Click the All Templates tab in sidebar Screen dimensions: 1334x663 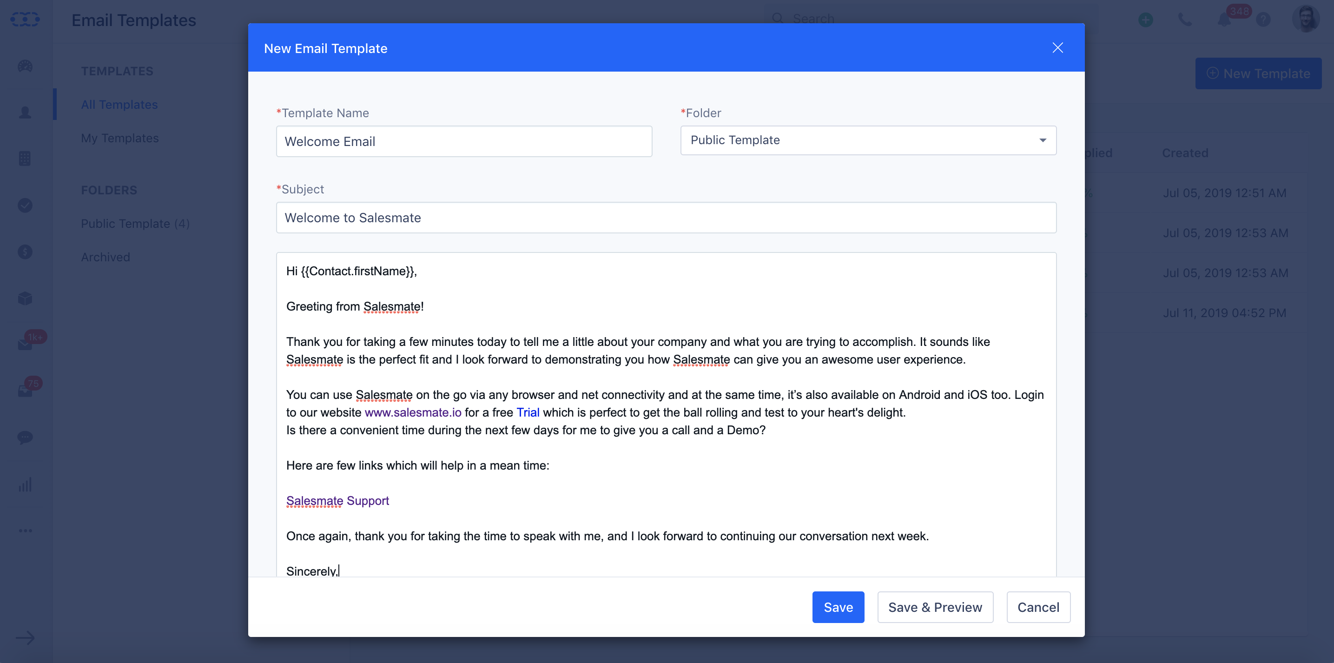pyautogui.click(x=119, y=104)
